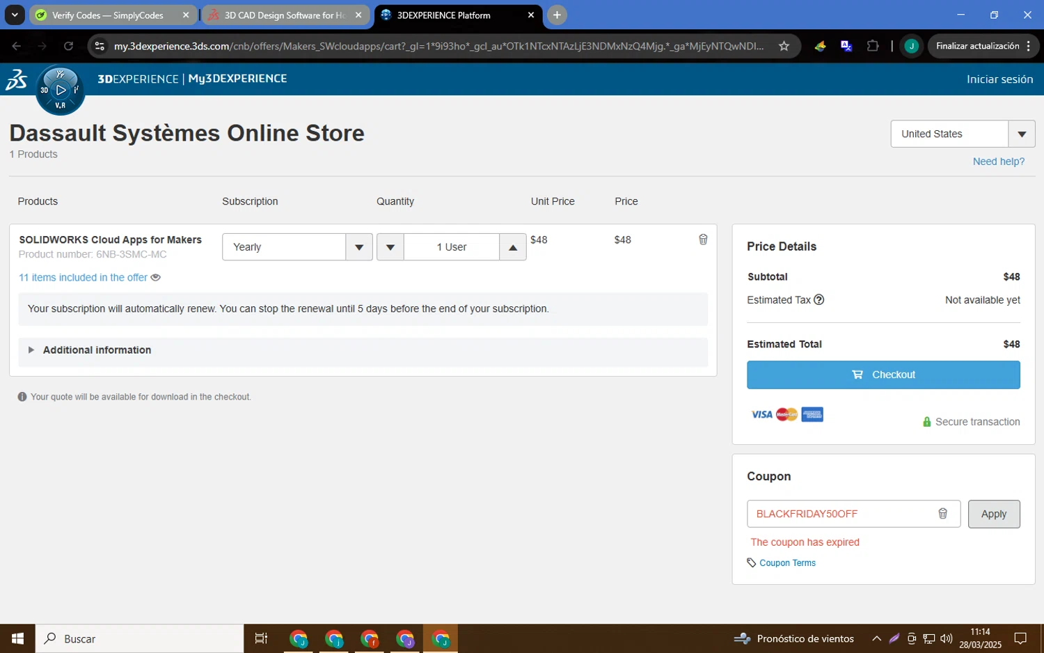
Task: Click the browser address bar URL
Action: point(438,46)
